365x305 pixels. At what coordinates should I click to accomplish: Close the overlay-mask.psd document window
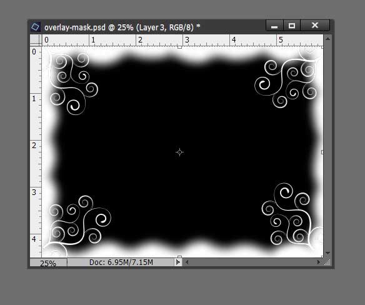pos(315,26)
